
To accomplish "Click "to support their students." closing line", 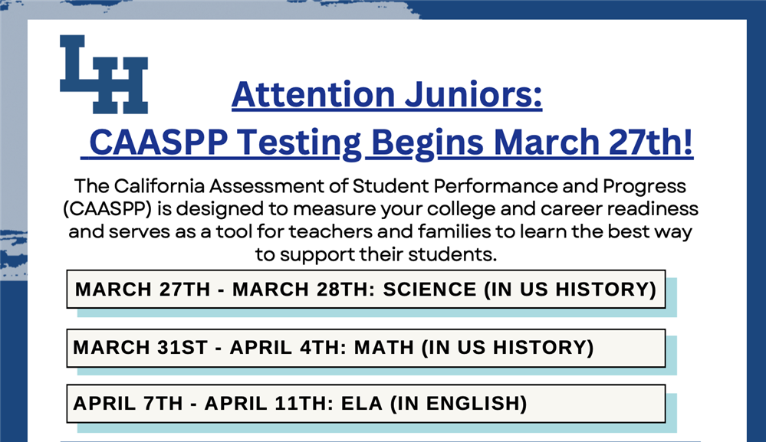I will pyautogui.click(x=376, y=254).
